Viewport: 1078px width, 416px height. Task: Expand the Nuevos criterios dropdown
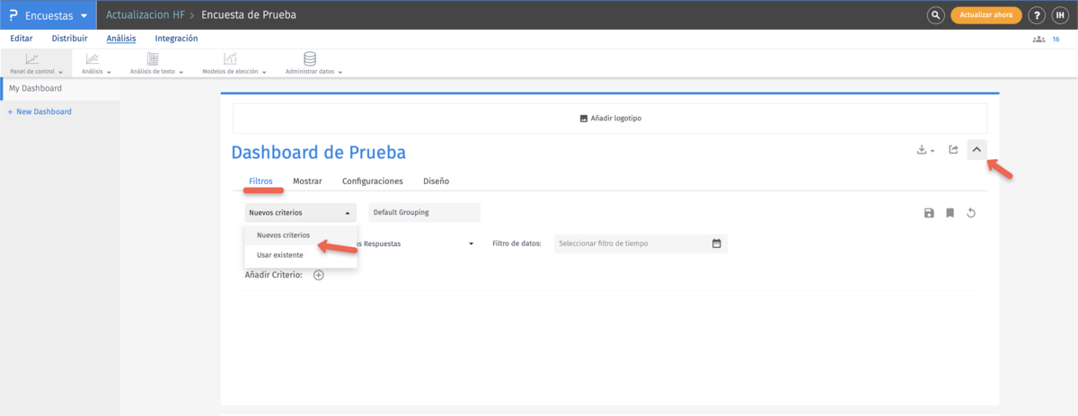(299, 213)
